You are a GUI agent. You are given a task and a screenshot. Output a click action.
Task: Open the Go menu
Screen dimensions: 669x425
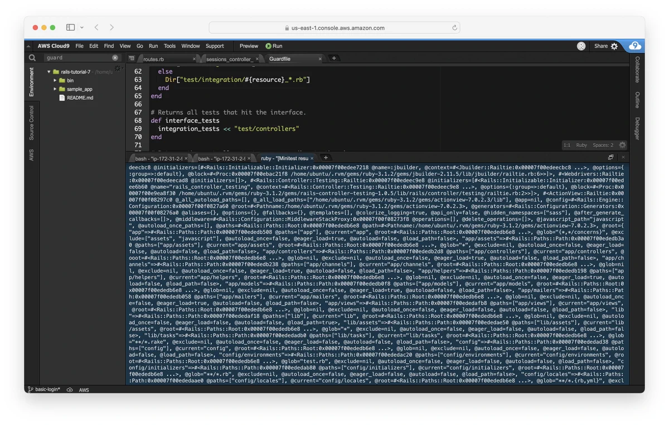point(139,46)
